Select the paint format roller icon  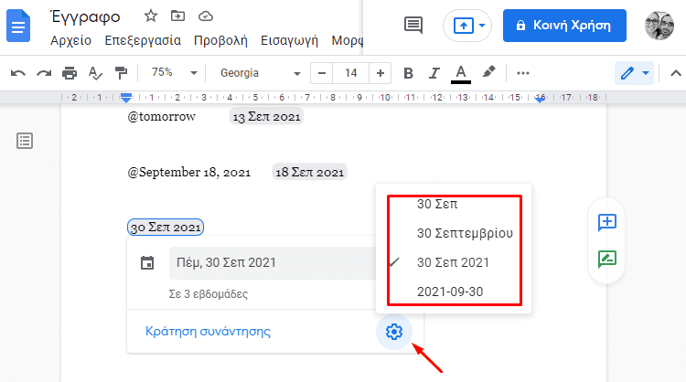point(121,73)
